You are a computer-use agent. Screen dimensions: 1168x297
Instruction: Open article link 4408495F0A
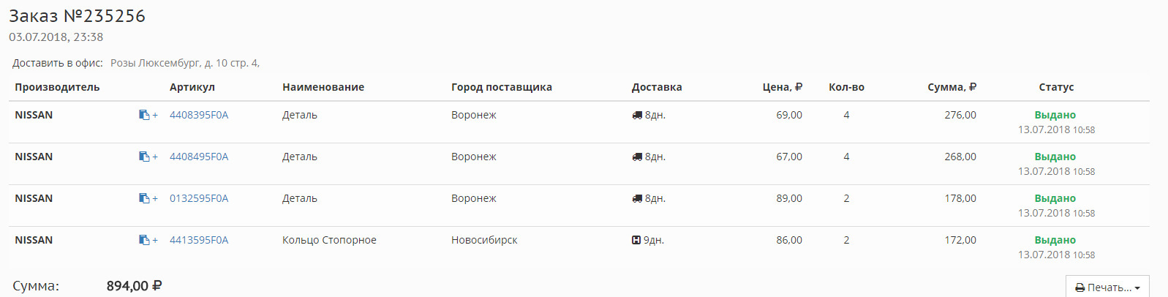[199, 157]
